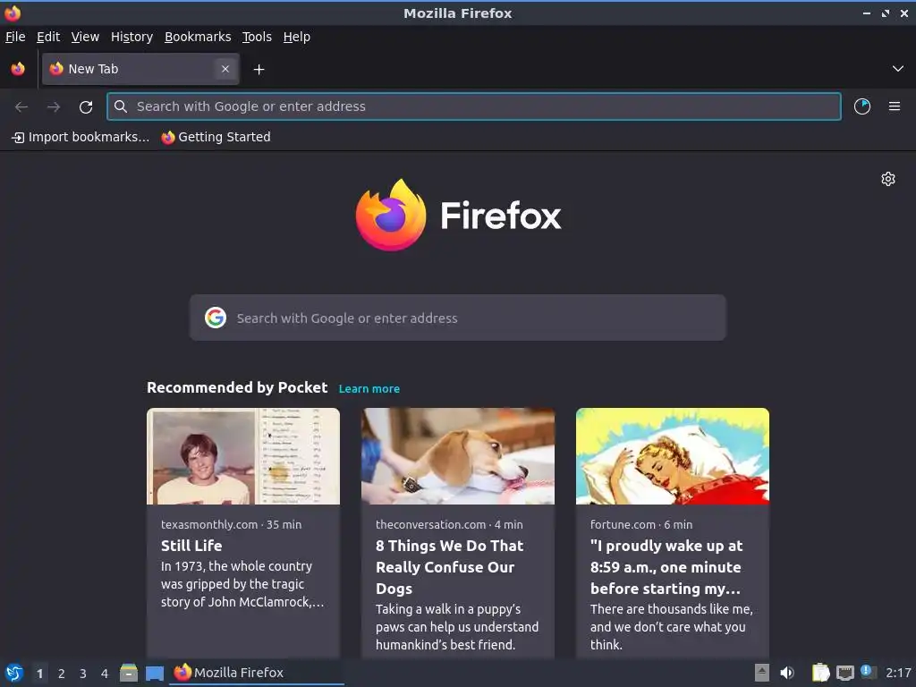Select Mozilla Firefox taskbar entry

[x=257, y=673]
